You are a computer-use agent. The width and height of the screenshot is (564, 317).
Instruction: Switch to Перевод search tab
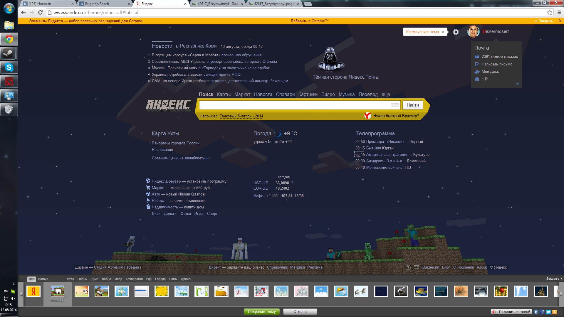click(368, 95)
